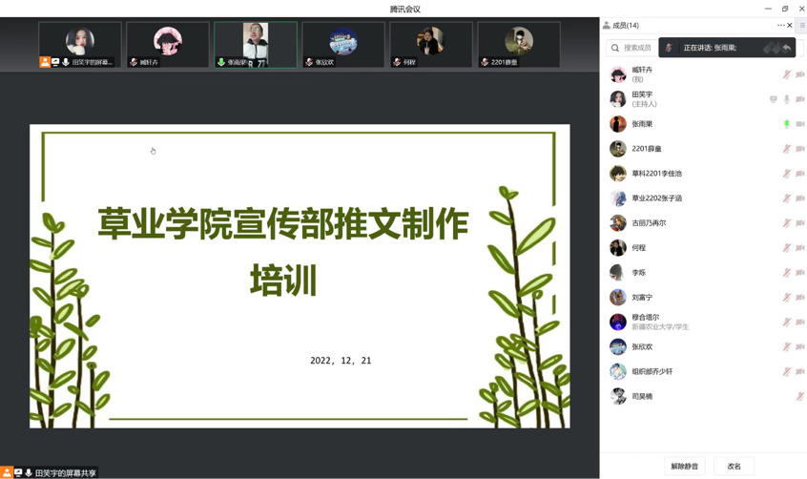
Task: Select 何程's video tile in the top strip
Action: (x=431, y=45)
